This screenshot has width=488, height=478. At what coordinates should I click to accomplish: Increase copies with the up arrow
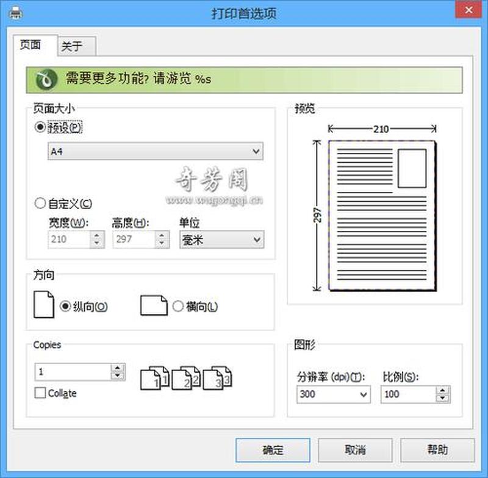coord(118,368)
